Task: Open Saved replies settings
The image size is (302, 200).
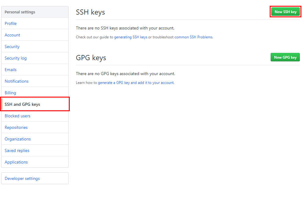Action: pos(17,150)
